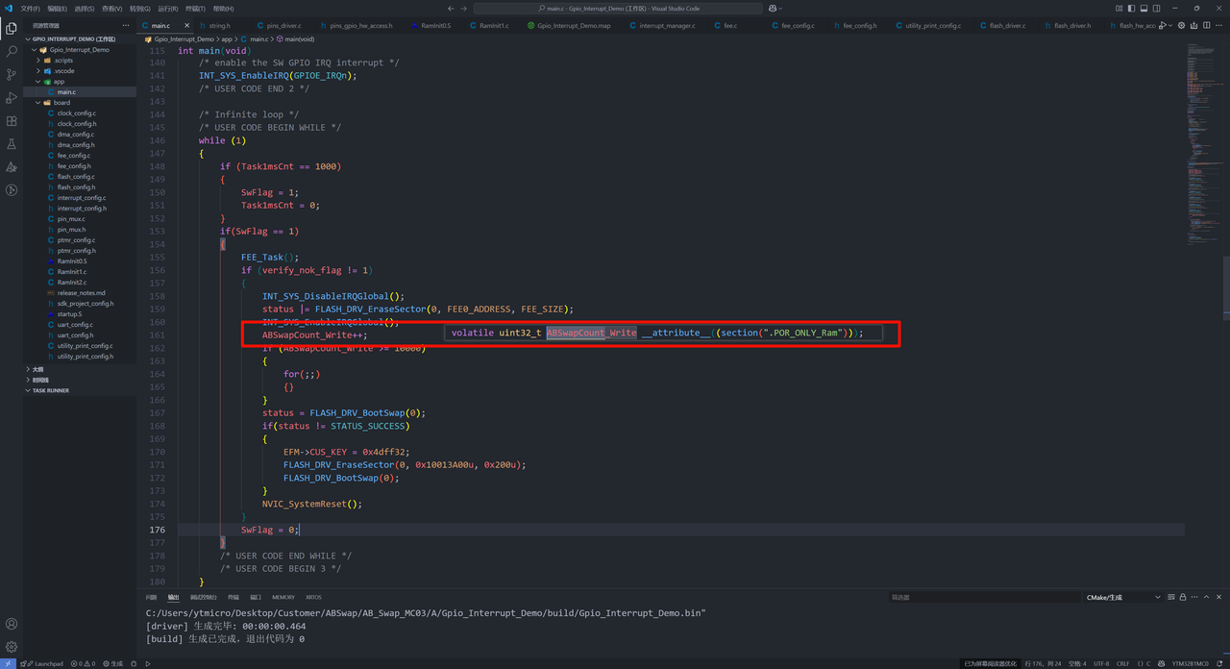Switch to the pins_driver.c tab
The image size is (1230, 669).
[283, 26]
